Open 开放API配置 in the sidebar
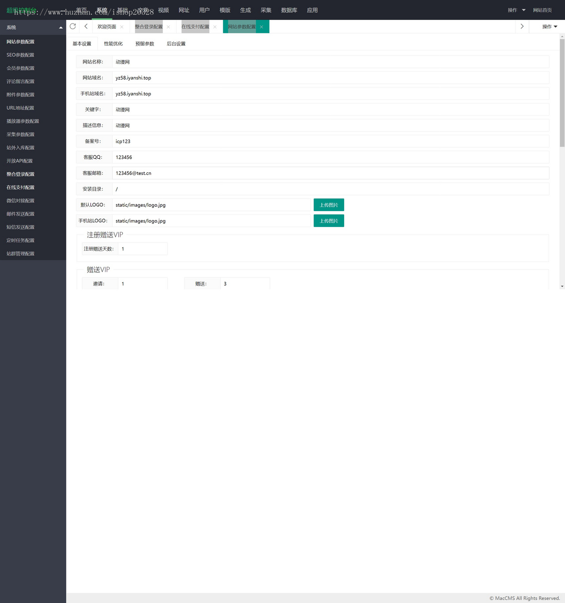 point(33,161)
